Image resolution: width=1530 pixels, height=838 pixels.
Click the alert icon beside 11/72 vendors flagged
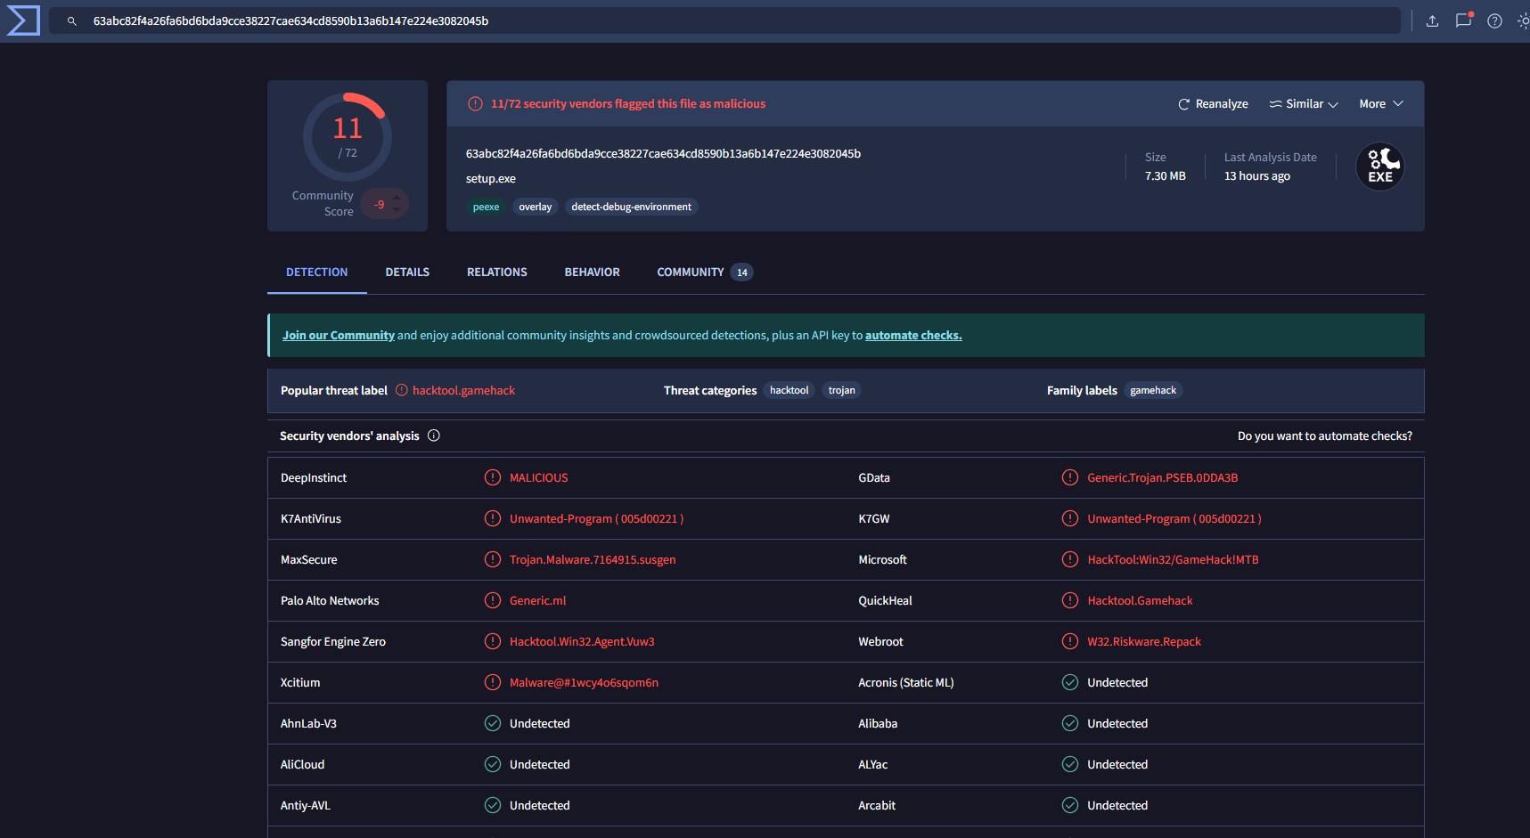(475, 104)
